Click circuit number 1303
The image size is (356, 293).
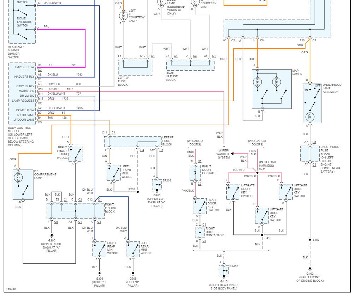[70, 89]
